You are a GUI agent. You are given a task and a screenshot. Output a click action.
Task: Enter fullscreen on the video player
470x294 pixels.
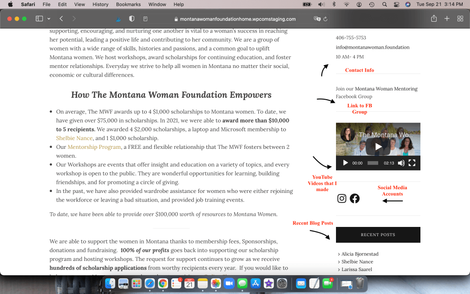pyautogui.click(x=412, y=163)
